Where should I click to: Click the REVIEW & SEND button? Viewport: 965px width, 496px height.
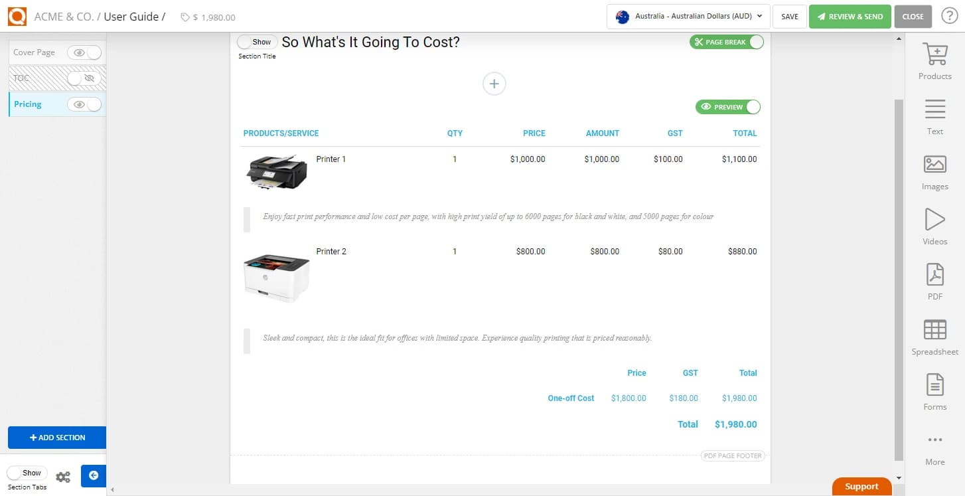click(x=850, y=16)
